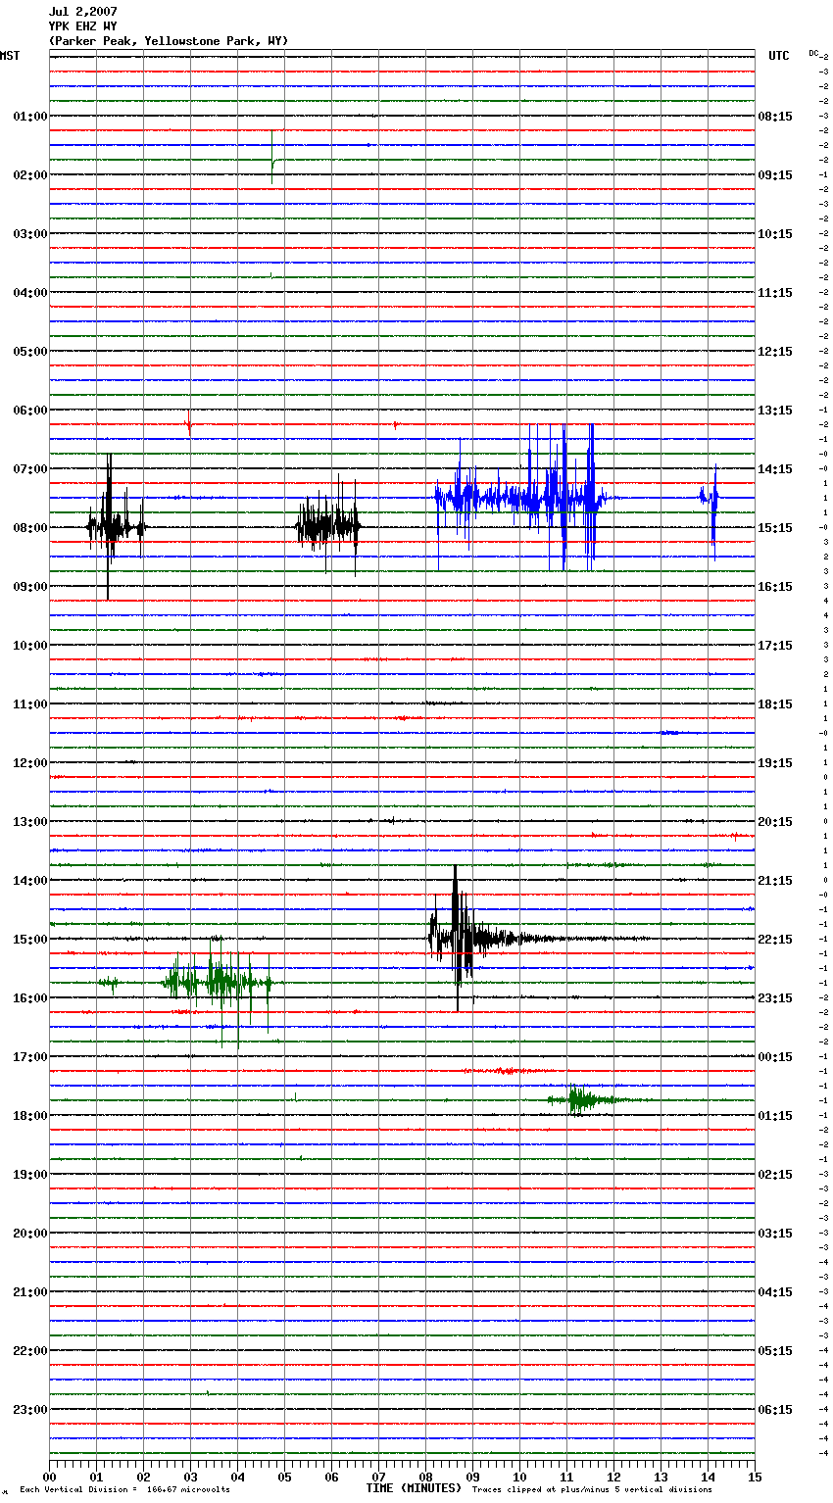The height and width of the screenshot is (1503, 833).
Task: Click the 'MST' time zone label
Action: pos(10,56)
